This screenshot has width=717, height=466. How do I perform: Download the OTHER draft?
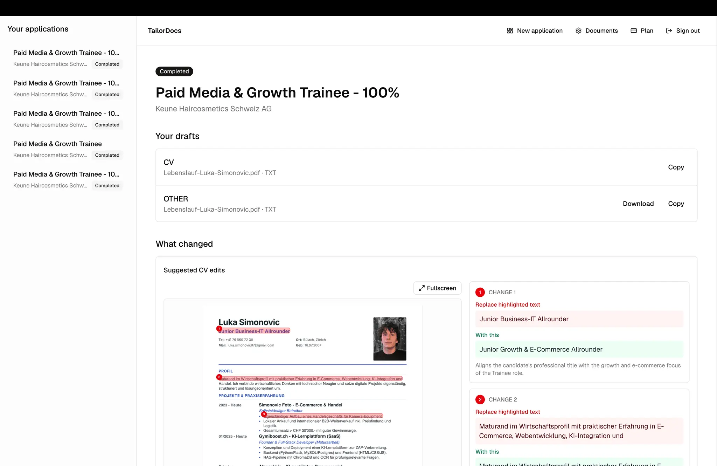638,204
